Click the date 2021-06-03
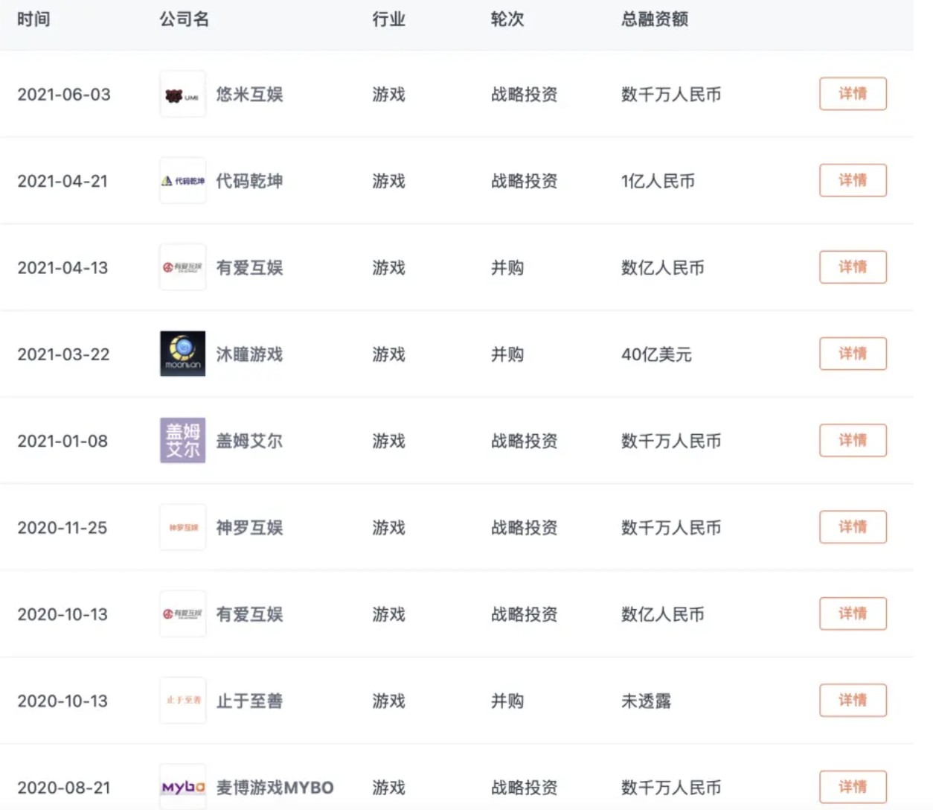Image resolution: width=933 pixels, height=810 pixels. pyautogui.click(x=64, y=95)
